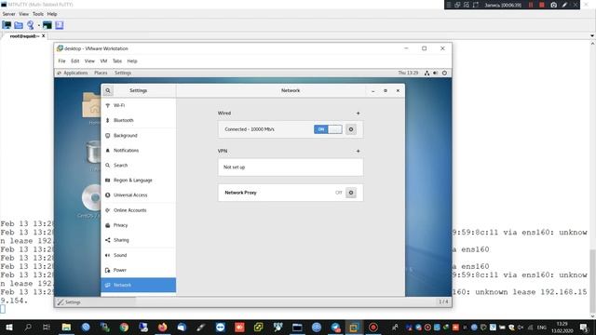Click MTPuTTY add server monitor icon
Image resolution: width=596 pixels, height=335 pixels.
click(7, 25)
